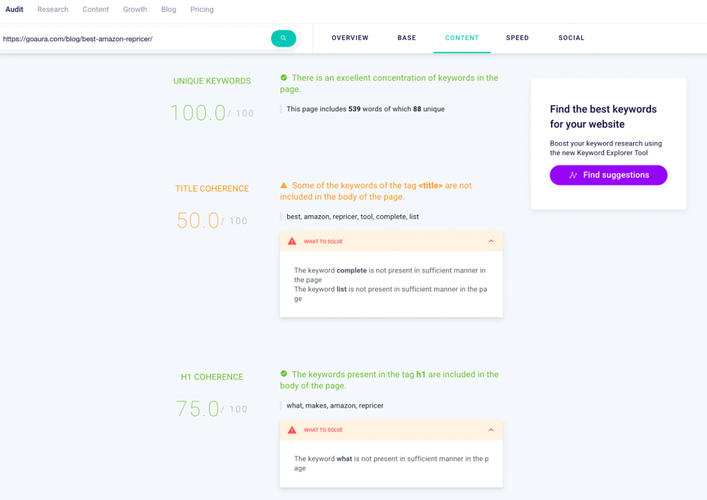Switch to the Overview tab
This screenshot has width=707, height=500.
tap(350, 38)
